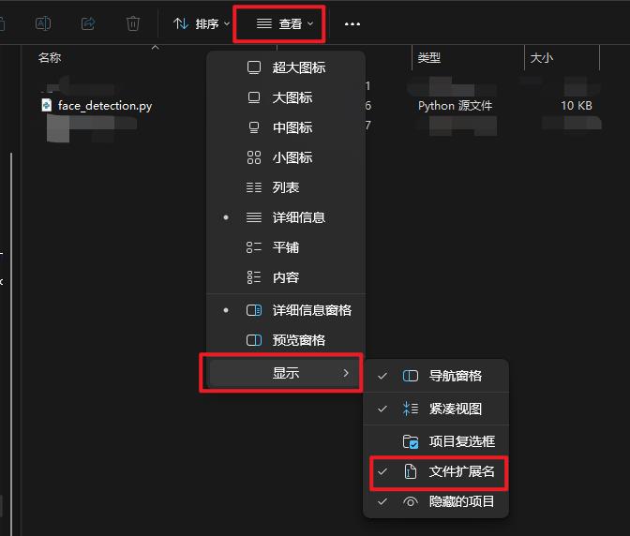The image size is (630, 536).
Task: Sort by the 类型 column header
Action: coord(429,58)
